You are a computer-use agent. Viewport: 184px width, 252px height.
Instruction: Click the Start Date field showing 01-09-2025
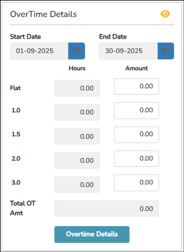[x=39, y=51]
